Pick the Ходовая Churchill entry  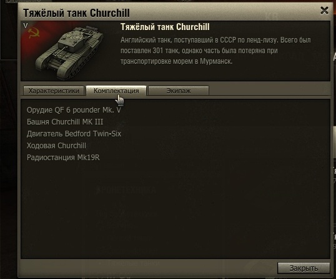coord(56,146)
